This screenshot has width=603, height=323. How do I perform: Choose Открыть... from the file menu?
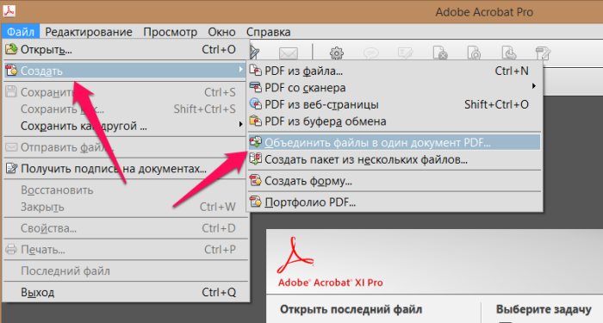coord(125,50)
